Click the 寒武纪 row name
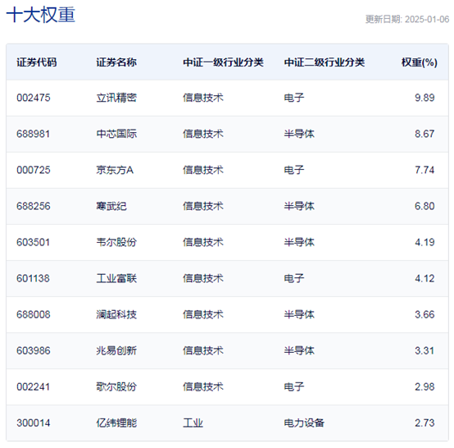Image resolution: width=454 pixels, height=448 pixels. point(111,206)
